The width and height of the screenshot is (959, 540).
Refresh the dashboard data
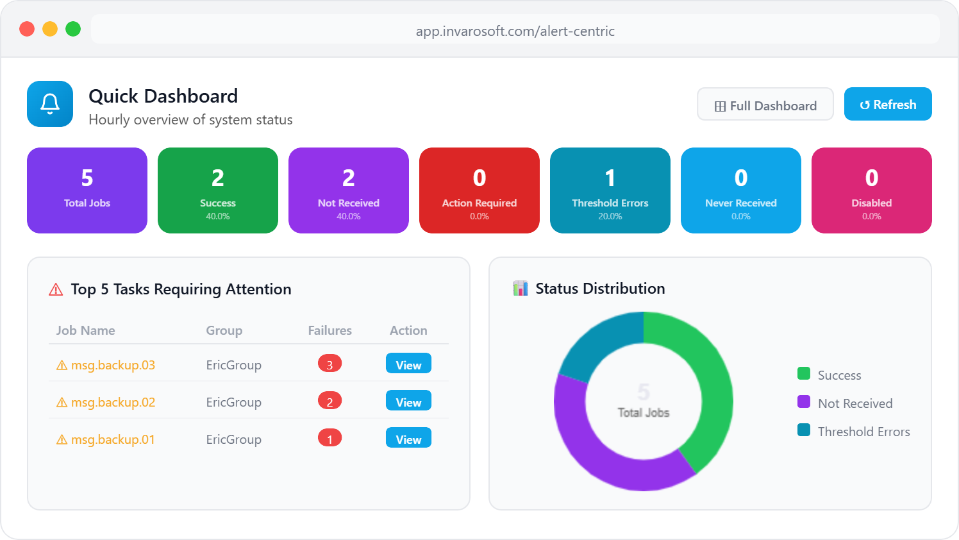tap(888, 104)
